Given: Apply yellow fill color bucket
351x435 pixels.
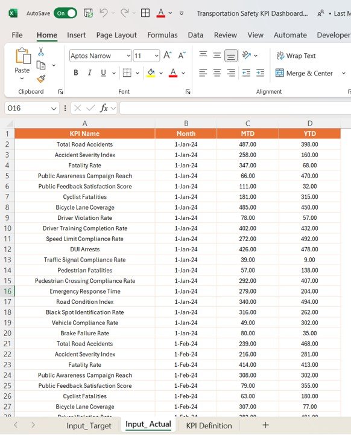Looking at the screenshot, I should tap(151, 73).
